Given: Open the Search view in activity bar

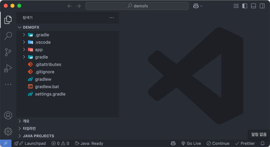Looking at the screenshot, I should pos(8,36).
